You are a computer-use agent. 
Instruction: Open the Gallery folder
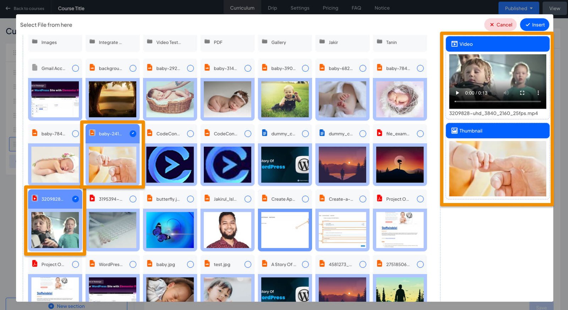pyautogui.click(x=285, y=42)
